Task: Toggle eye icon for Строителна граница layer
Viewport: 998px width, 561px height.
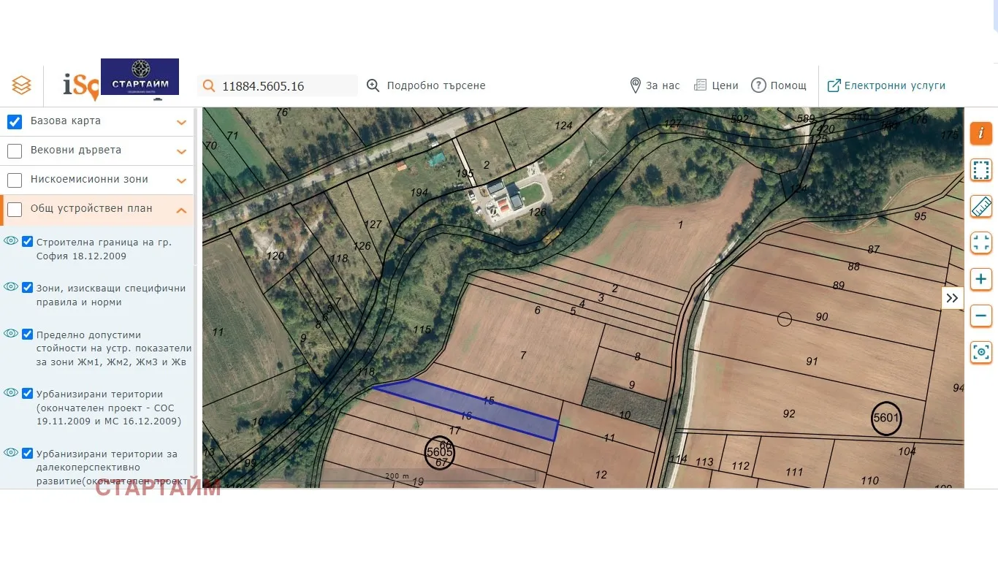Action: 11,241
